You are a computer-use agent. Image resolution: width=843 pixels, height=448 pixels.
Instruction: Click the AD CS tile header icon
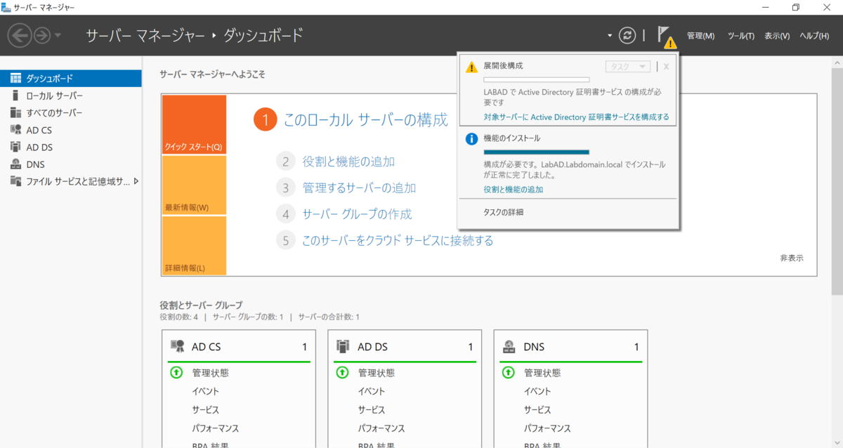(x=177, y=346)
